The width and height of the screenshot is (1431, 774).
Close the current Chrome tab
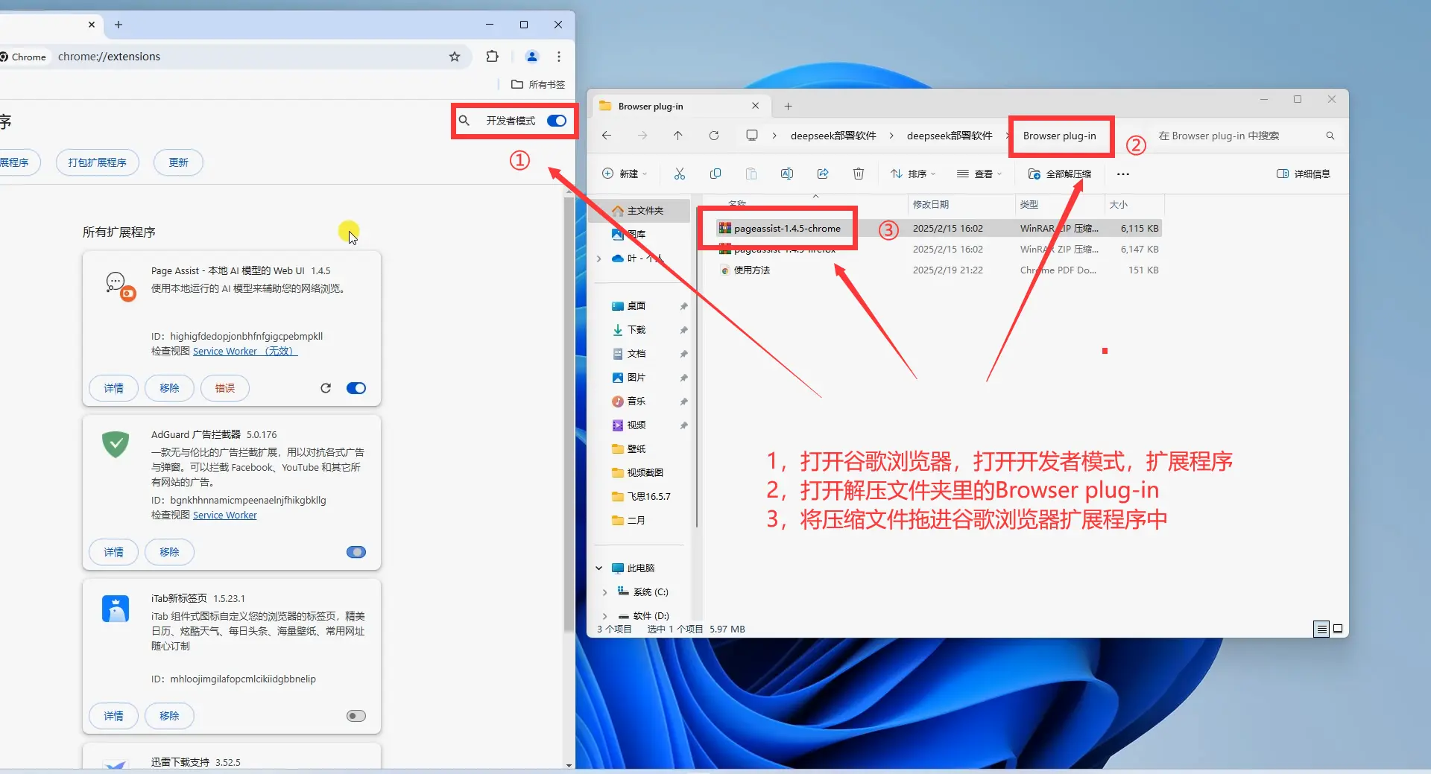pos(92,25)
